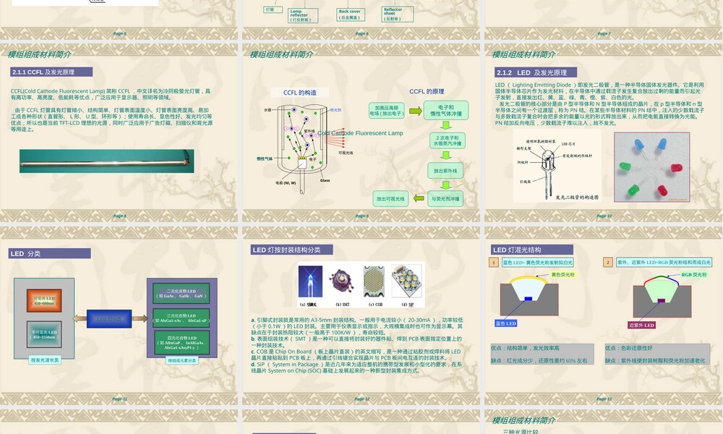This screenshot has height=434, width=723.
Task: Select the '(a) 引脚式' blue LED image
Action: [310, 282]
